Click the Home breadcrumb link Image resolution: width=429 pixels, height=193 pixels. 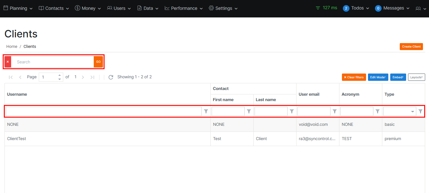pos(12,47)
